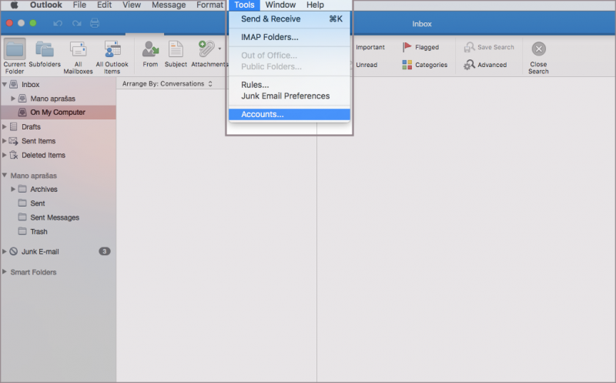Click the From search filter icon

(150, 50)
